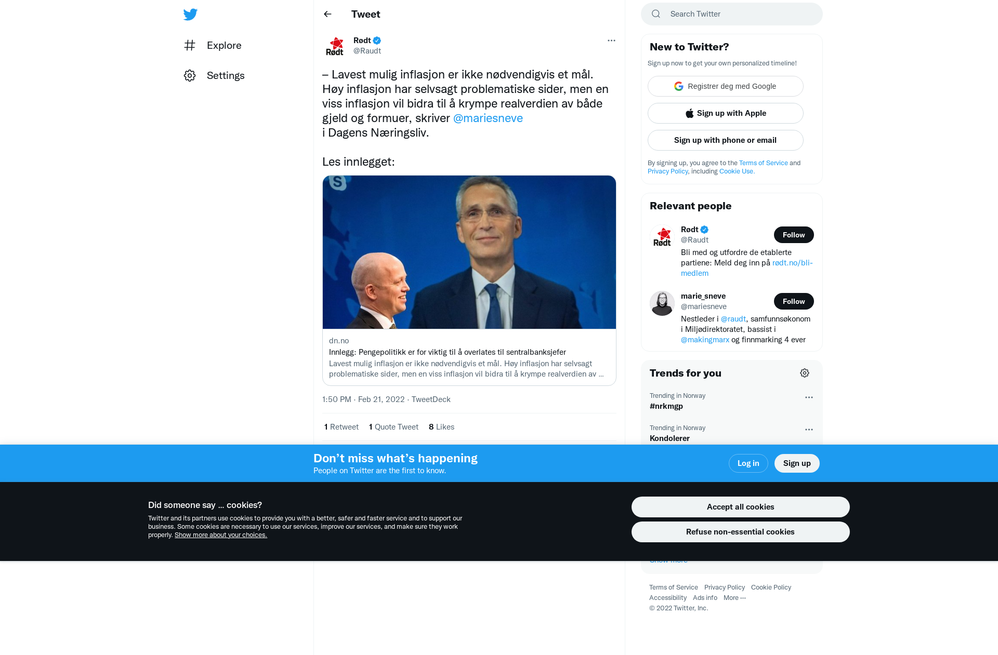
Task: Open more options for Kondolerer trend
Action: pyautogui.click(x=809, y=430)
